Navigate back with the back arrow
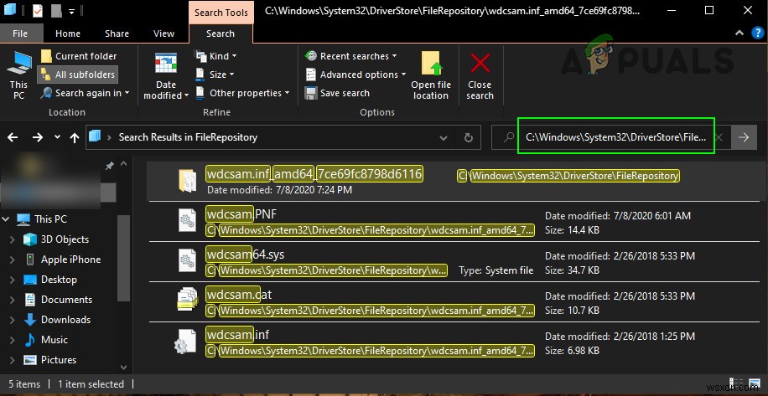This screenshot has height=396, width=768. (13, 137)
